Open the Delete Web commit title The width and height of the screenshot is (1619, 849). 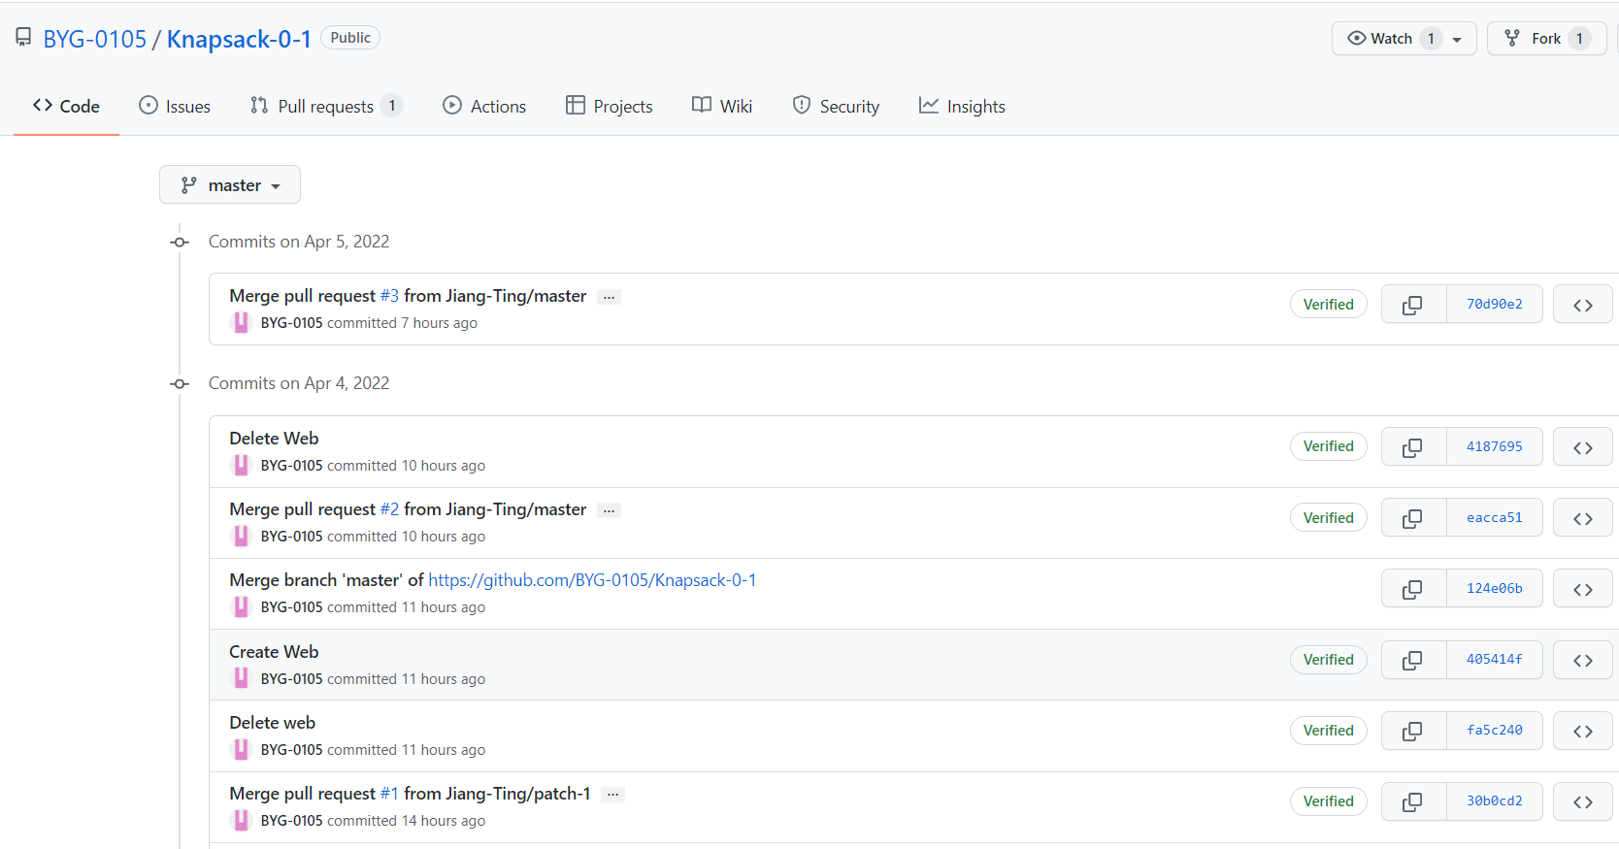coord(274,439)
